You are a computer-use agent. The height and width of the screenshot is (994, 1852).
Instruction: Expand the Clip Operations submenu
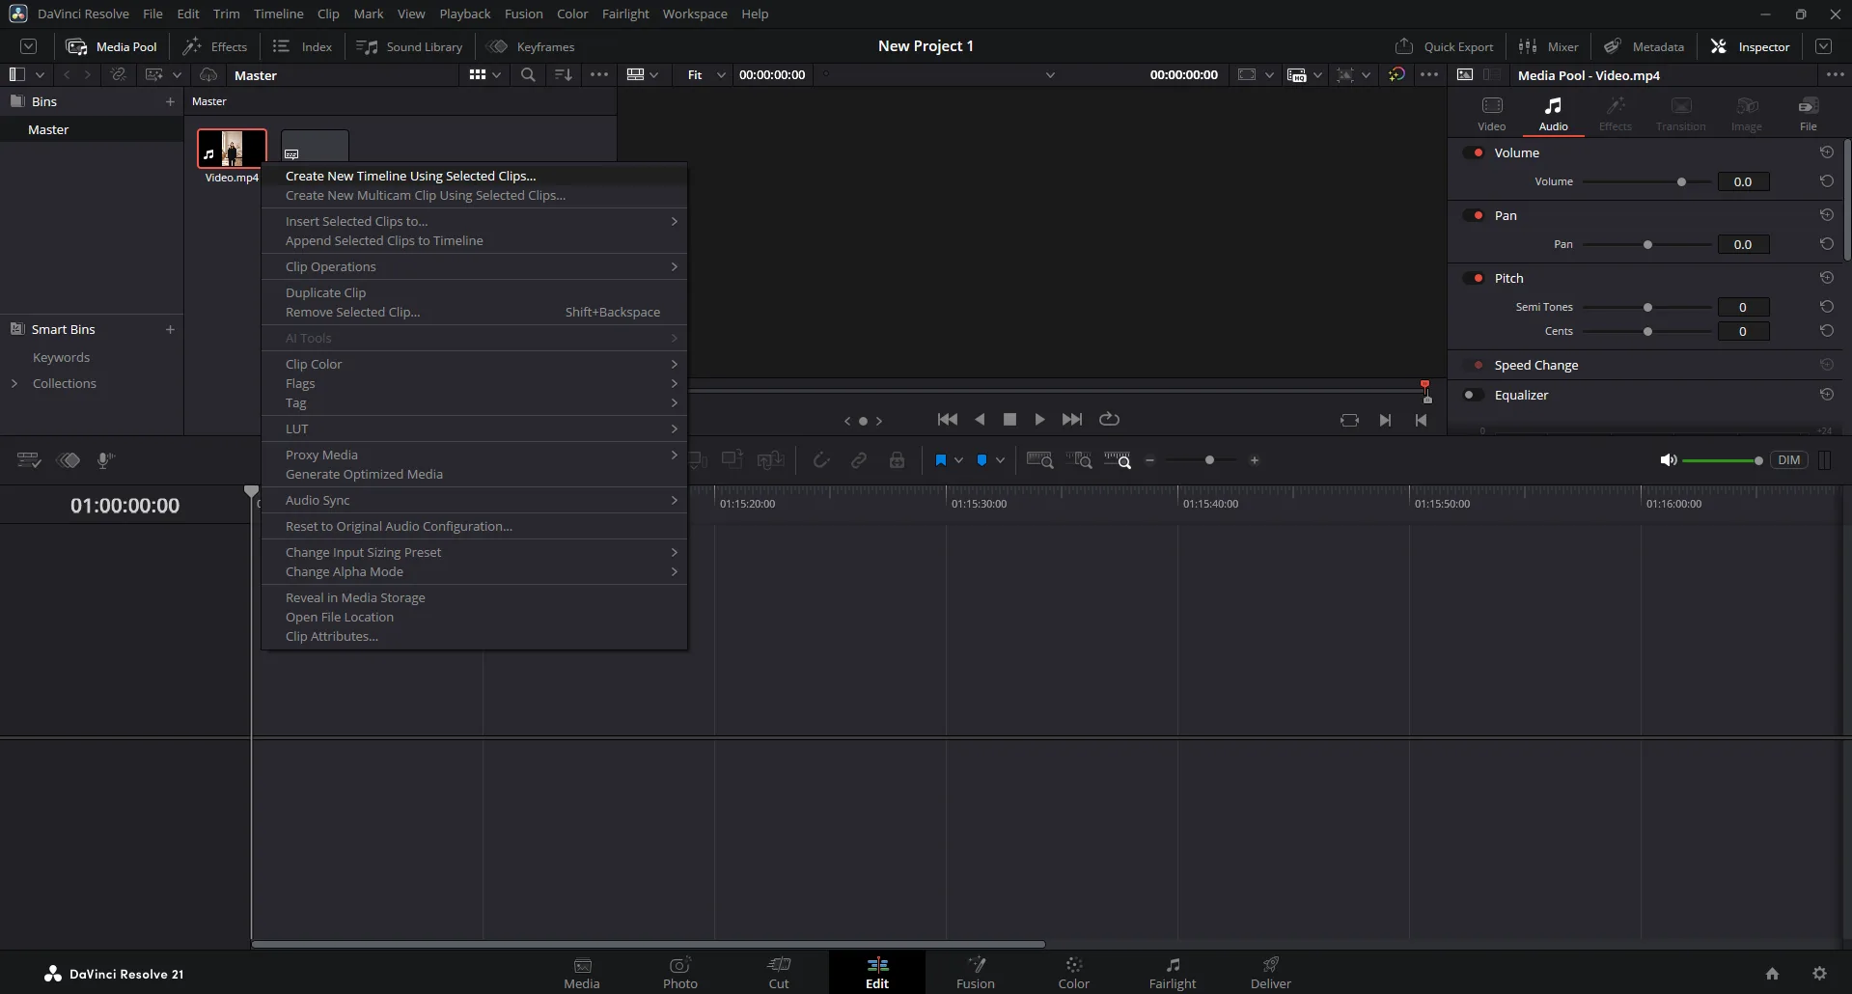(x=474, y=266)
